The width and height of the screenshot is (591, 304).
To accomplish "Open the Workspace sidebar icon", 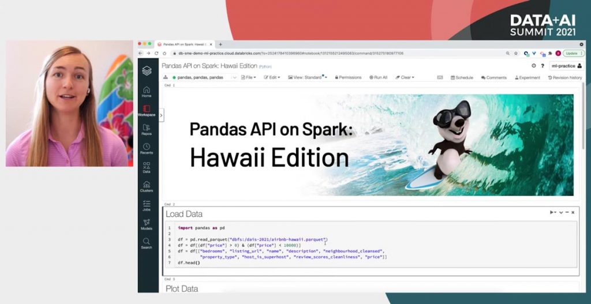I will coord(147,111).
